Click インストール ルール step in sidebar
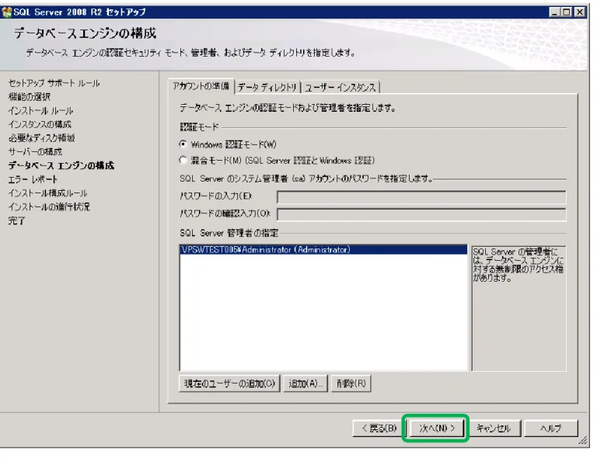The width and height of the screenshot is (597, 458). [x=40, y=110]
